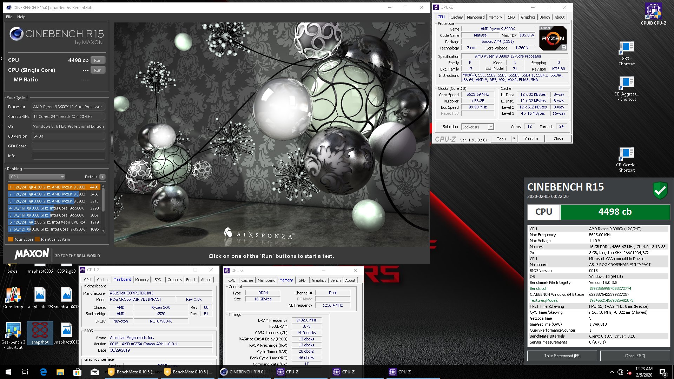
Task: Open the CB_Aggress Shortcut desktop icon
Action: 627,89
